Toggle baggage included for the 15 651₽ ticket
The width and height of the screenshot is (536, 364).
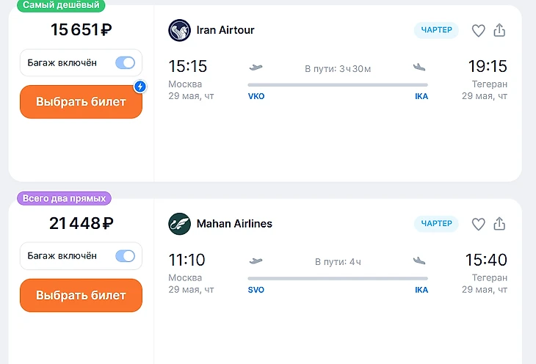pyautogui.click(x=125, y=62)
